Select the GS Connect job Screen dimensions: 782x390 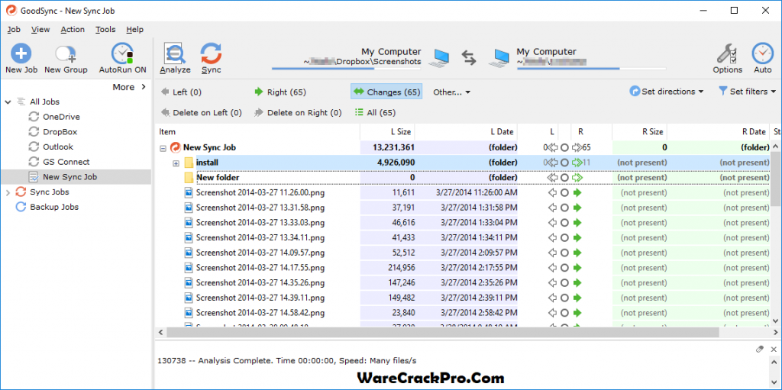pyautogui.click(x=66, y=162)
